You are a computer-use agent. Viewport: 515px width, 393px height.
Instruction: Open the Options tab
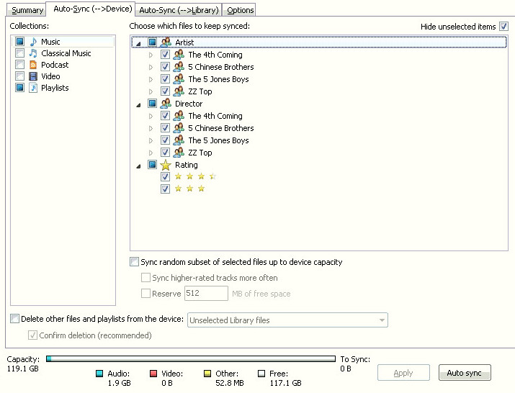pos(240,10)
